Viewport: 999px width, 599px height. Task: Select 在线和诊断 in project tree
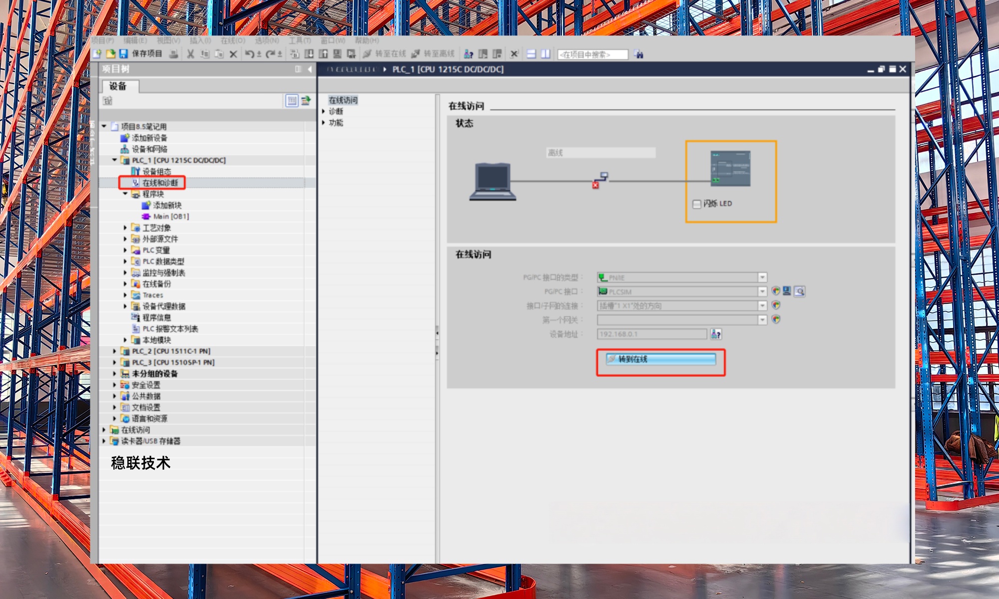pos(160,183)
